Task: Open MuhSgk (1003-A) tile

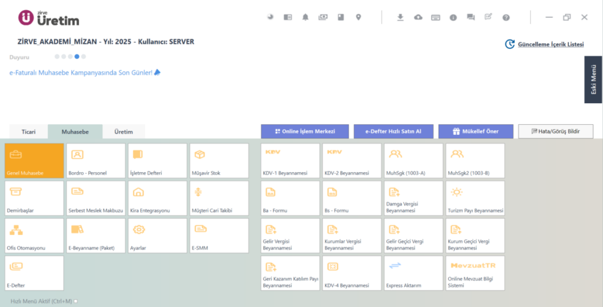Action: pyautogui.click(x=413, y=161)
